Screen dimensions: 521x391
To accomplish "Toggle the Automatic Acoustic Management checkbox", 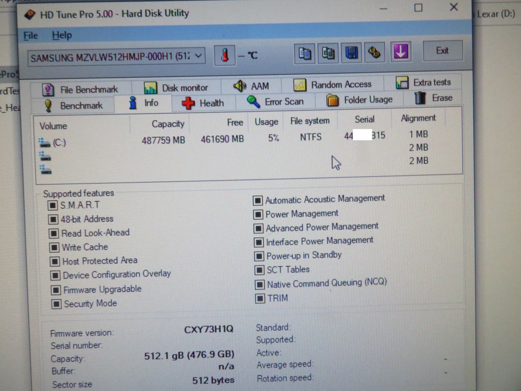I will [258, 201].
